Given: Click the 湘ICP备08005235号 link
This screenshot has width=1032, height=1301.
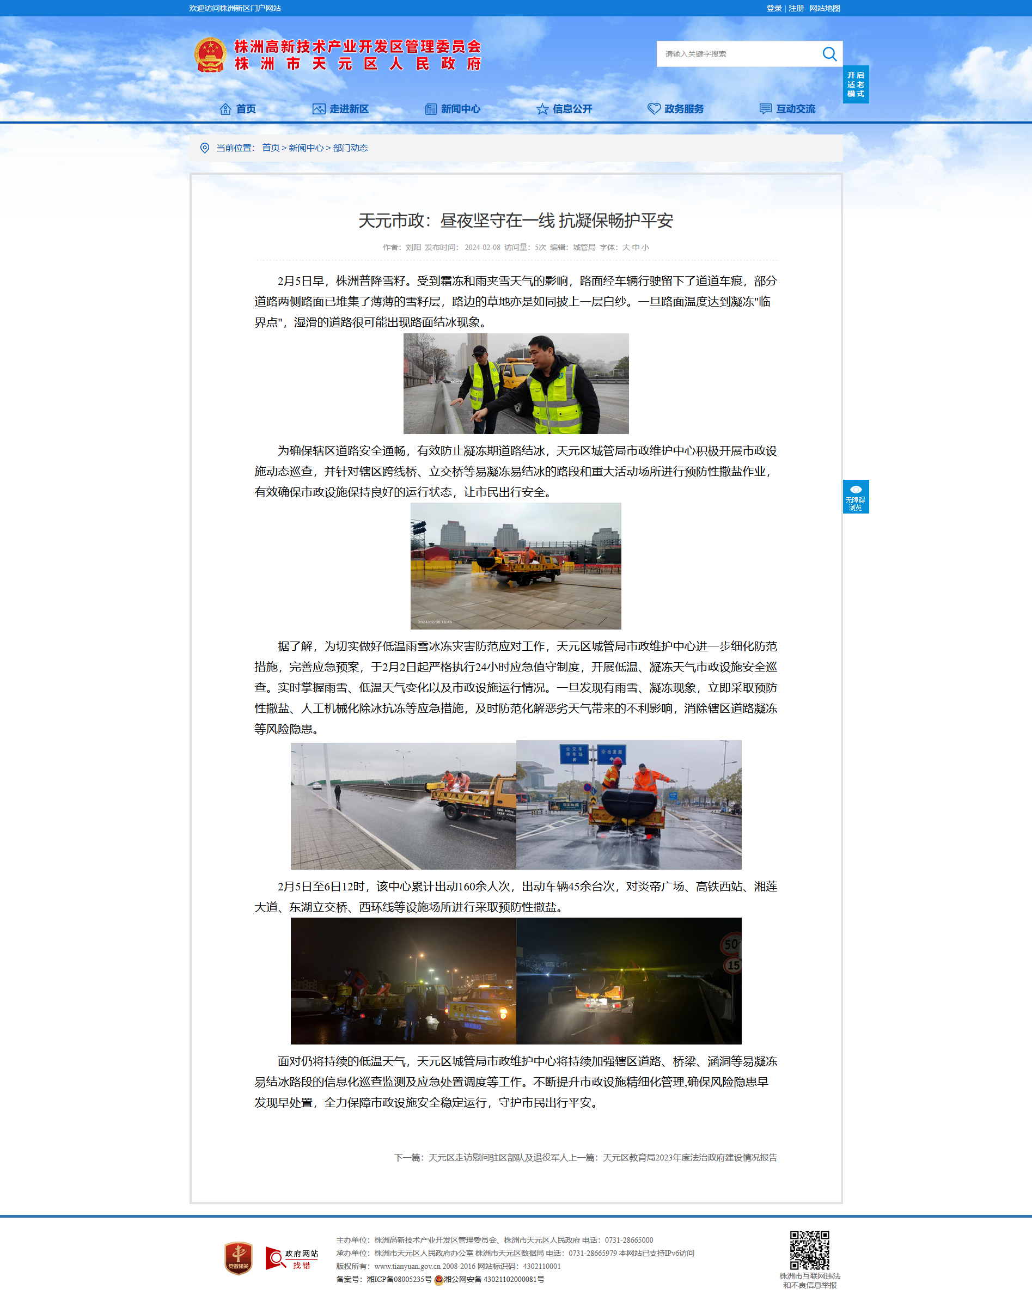Looking at the screenshot, I should click(399, 1280).
